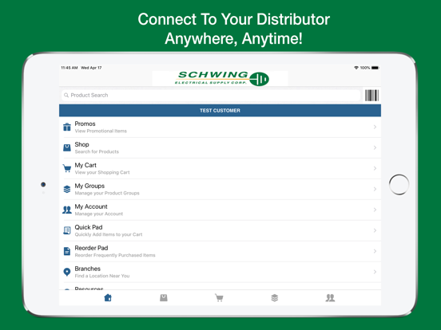Click the Shop bag icon in list
This screenshot has height=330, width=441.
[67, 148]
